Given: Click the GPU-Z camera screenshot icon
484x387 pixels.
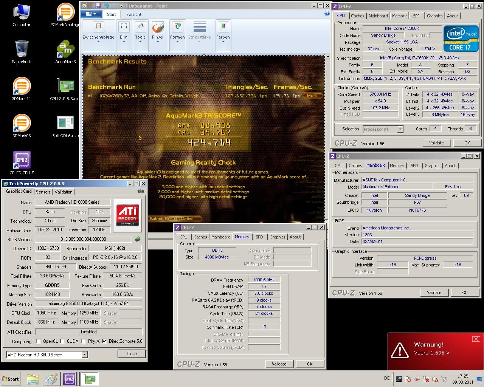Looking at the screenshot, I should [x=140, y=191].
